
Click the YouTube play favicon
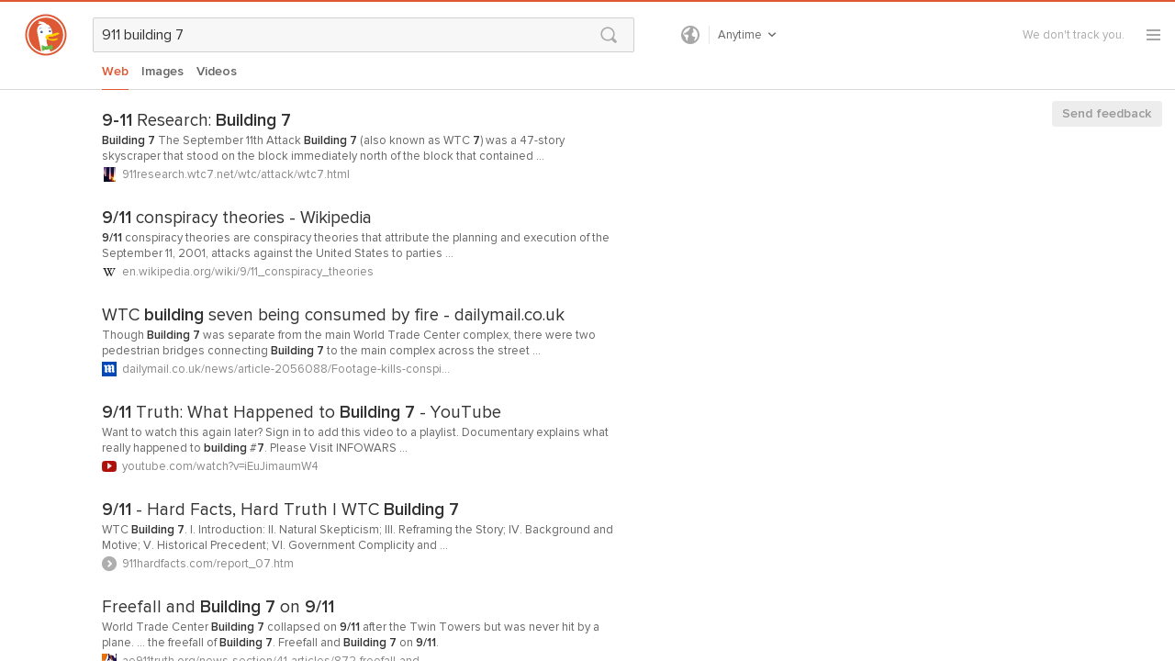pos(109,466)
